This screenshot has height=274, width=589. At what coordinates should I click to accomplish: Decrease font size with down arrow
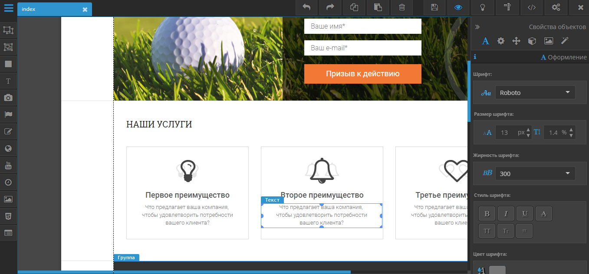(x=528, y=135)
